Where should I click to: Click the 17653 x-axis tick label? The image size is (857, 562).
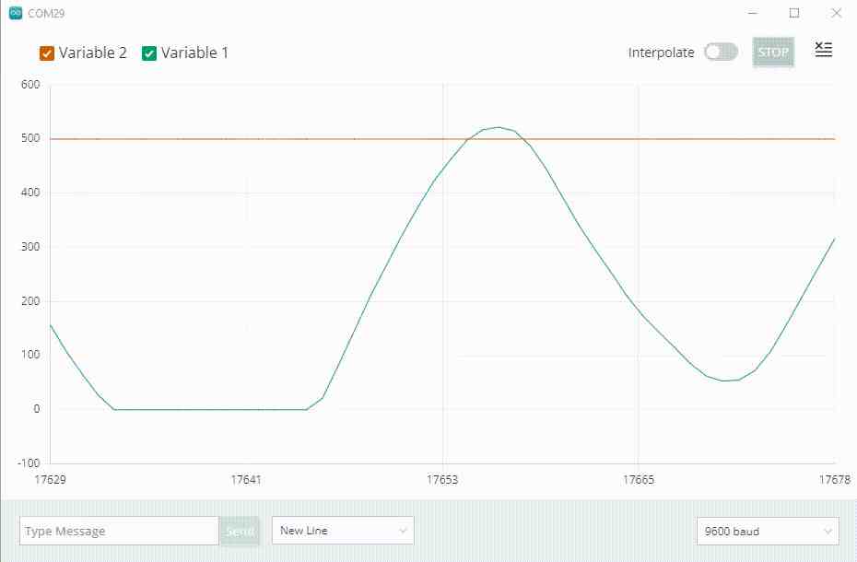tap(442, 480)
